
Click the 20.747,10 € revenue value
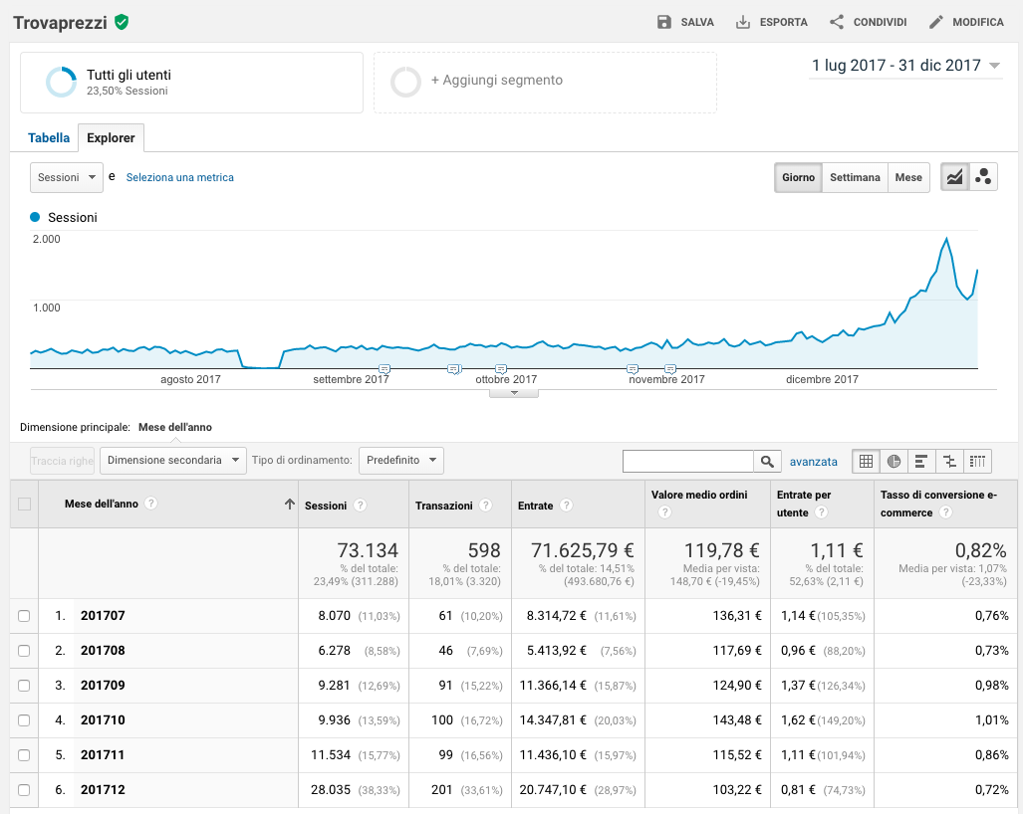tap(553, 790)
